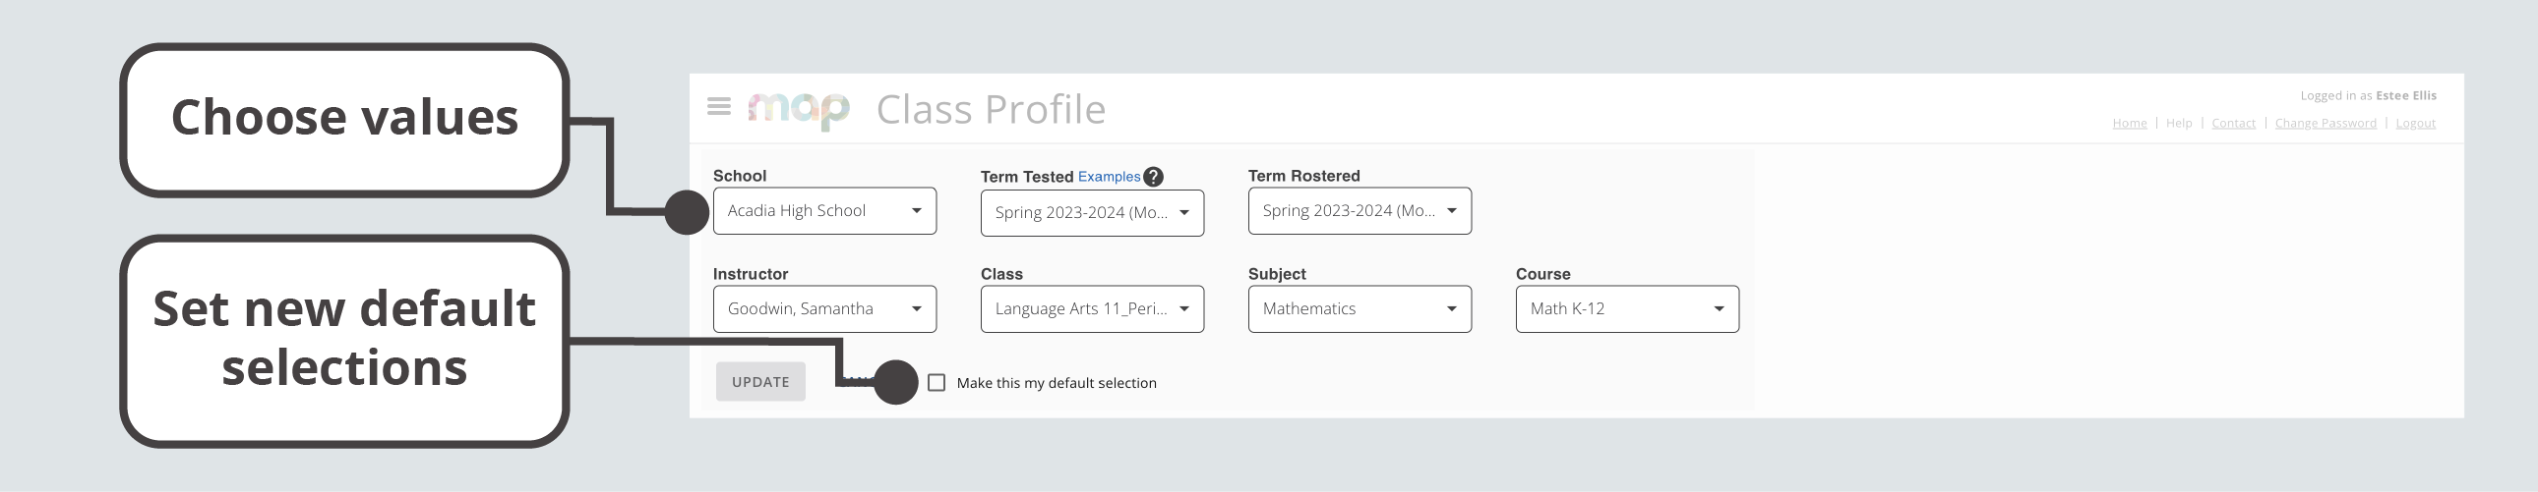2538x492 pixels.
Task: Expand the Term Tested dropdown
Action: click(1092, 212)
